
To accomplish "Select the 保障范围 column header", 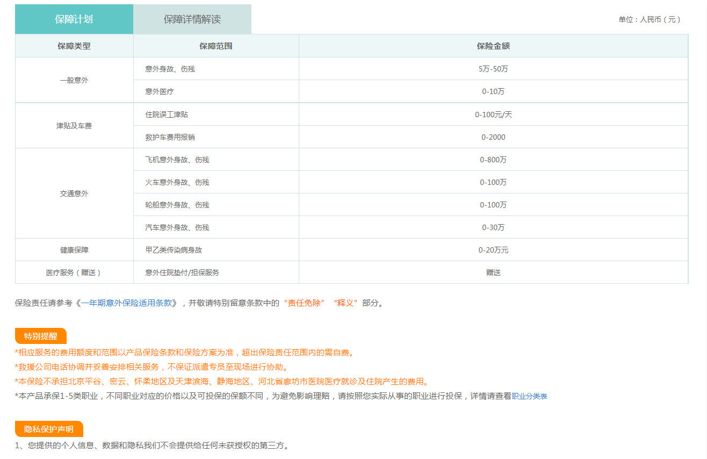I will [215, 46].
